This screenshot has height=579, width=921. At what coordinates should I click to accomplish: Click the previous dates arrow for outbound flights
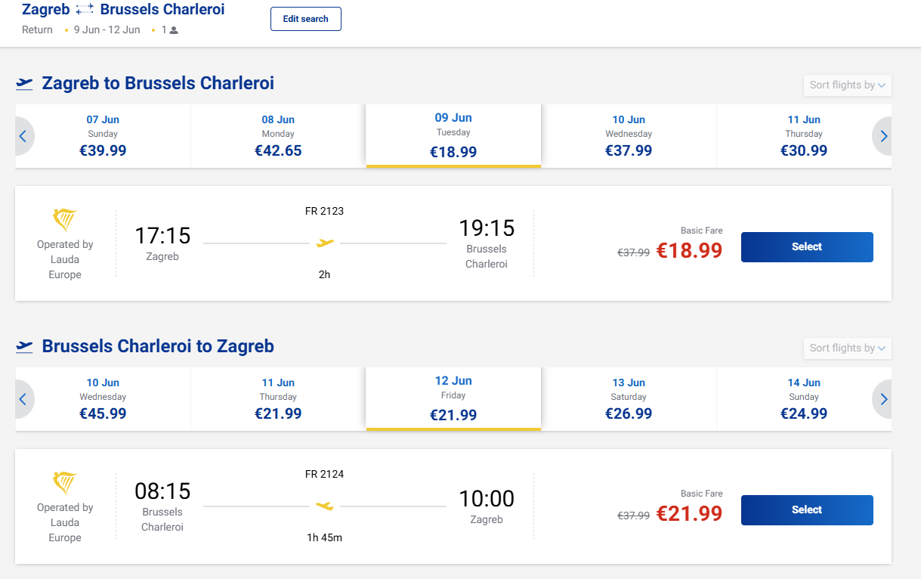pos(23,137)
